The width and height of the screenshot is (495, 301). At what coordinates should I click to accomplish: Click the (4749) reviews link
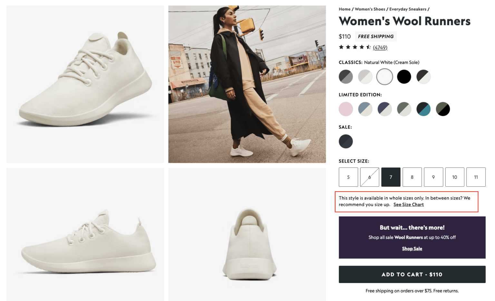coord(380,47)
